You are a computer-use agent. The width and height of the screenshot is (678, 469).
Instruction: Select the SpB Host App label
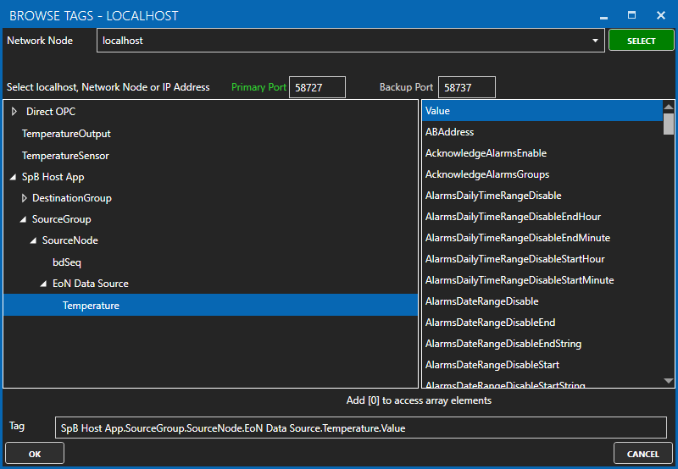click(x=53, y=177)
